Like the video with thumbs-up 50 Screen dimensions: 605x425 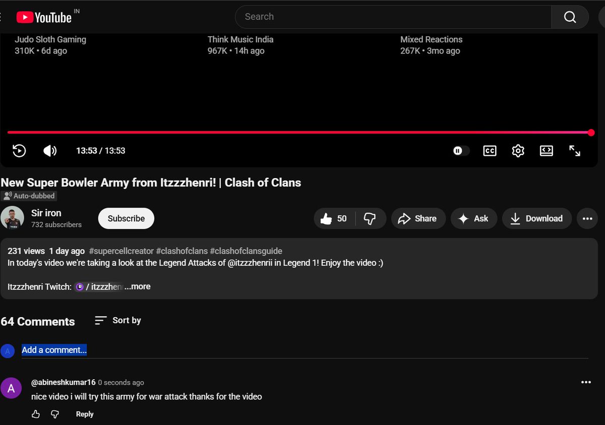[334, 219]
